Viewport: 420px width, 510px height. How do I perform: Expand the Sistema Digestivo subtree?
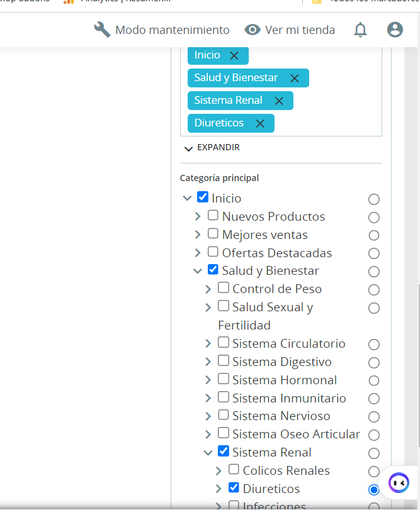pos(208,362)
